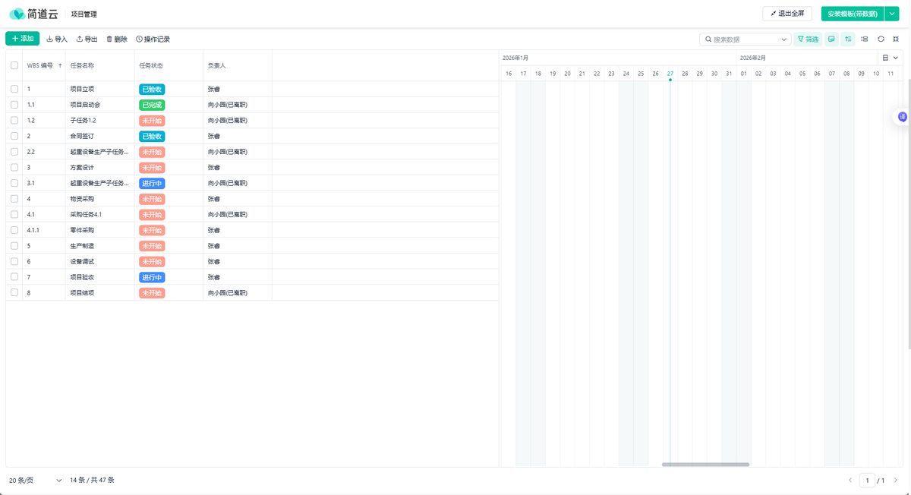Screen dimensions: 911x495
Task: Click the 2026年2月 month label
Action: (753, 58)
